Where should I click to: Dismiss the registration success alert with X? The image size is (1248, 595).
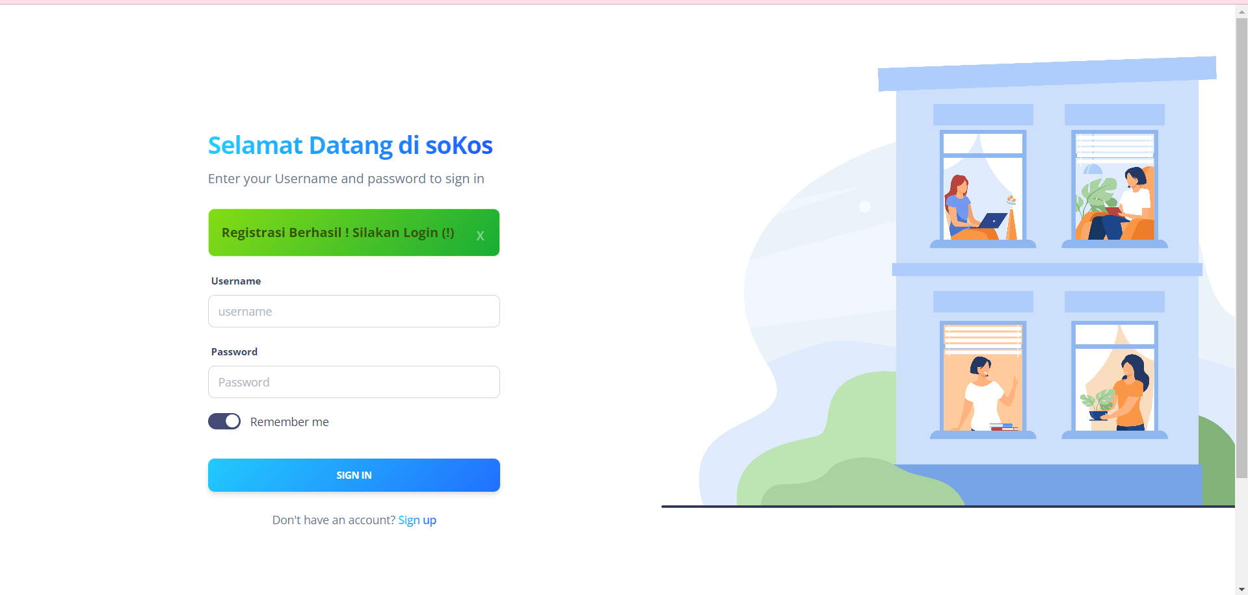click(480, 236)
